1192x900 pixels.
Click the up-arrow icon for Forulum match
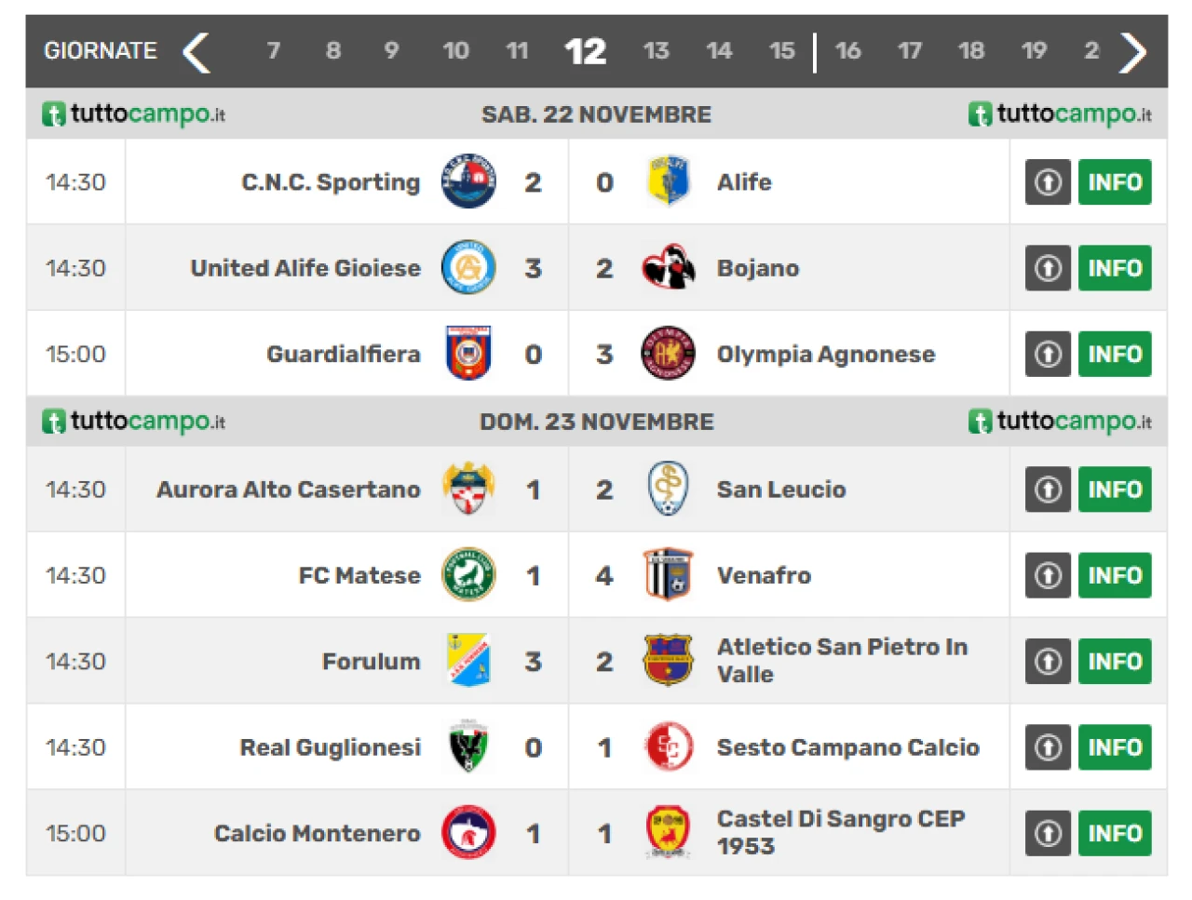coord(1048,662)
